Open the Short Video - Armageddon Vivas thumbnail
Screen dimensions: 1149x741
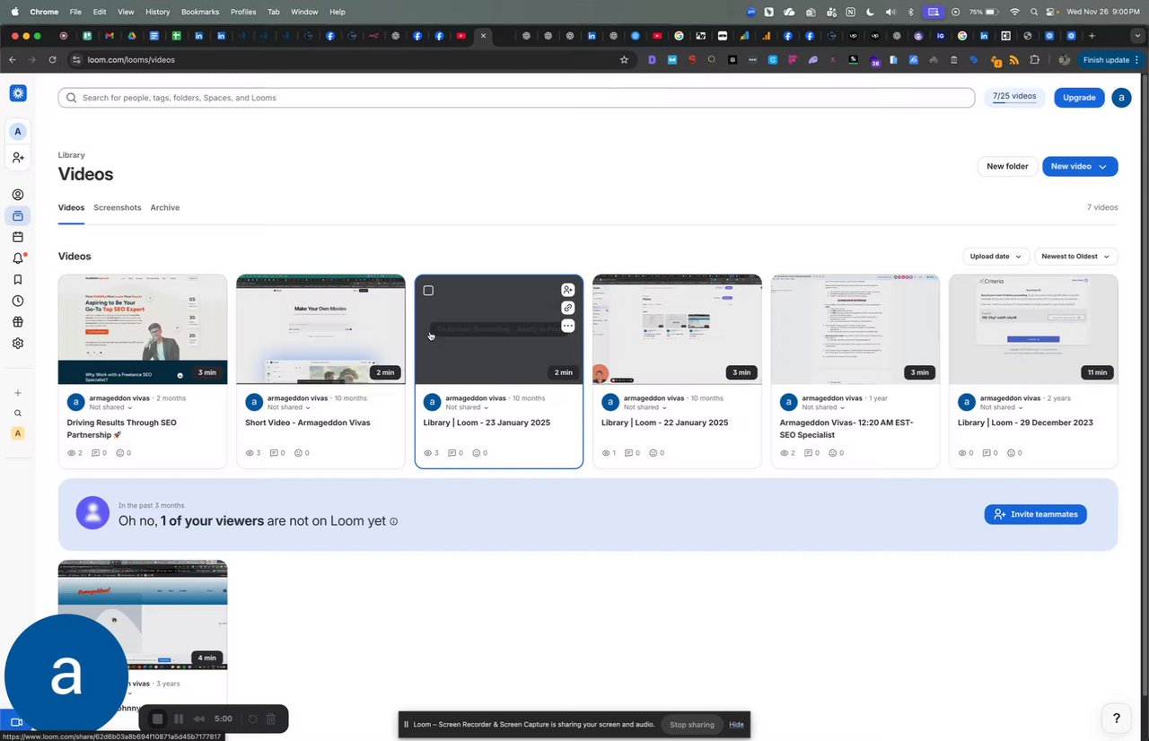pyautogui.click(x=320, y=329)
